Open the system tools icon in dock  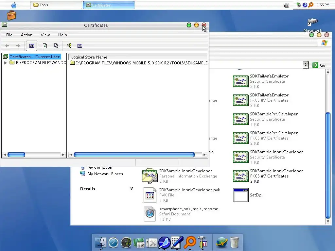pos(152,243)
